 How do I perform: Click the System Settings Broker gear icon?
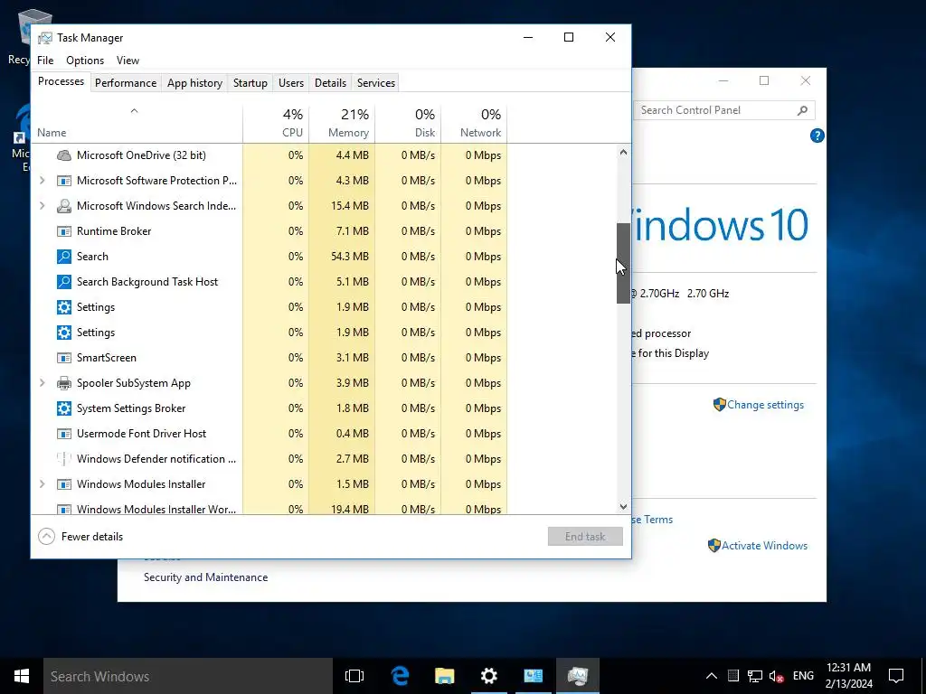(64, 408)
